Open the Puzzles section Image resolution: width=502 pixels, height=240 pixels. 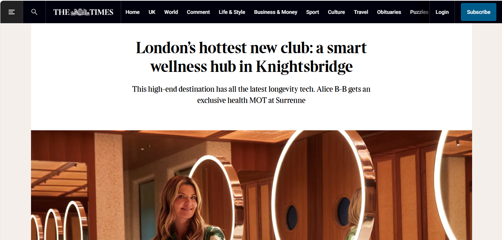click(x=419, y=12)
